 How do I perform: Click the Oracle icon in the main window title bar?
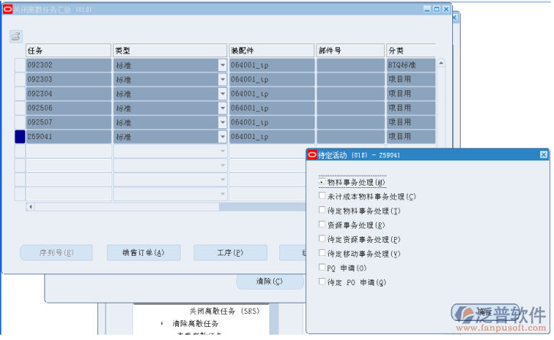coord(8,8)
